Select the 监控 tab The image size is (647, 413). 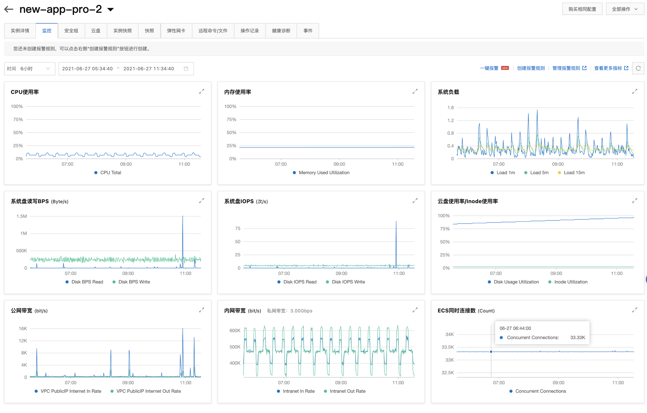coord(47,31)
